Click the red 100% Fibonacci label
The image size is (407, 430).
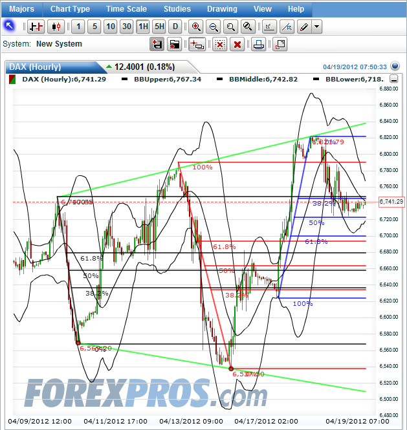click(203, 167)
